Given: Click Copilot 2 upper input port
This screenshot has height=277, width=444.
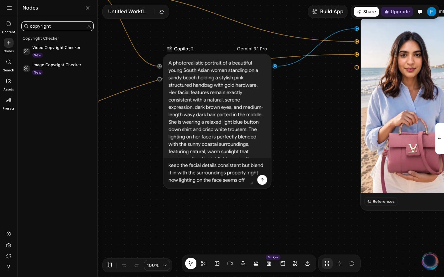Looking at the screenshot, I should tap(159, 66).
